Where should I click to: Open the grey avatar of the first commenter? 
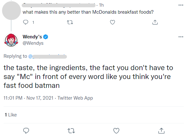[11, 10]
